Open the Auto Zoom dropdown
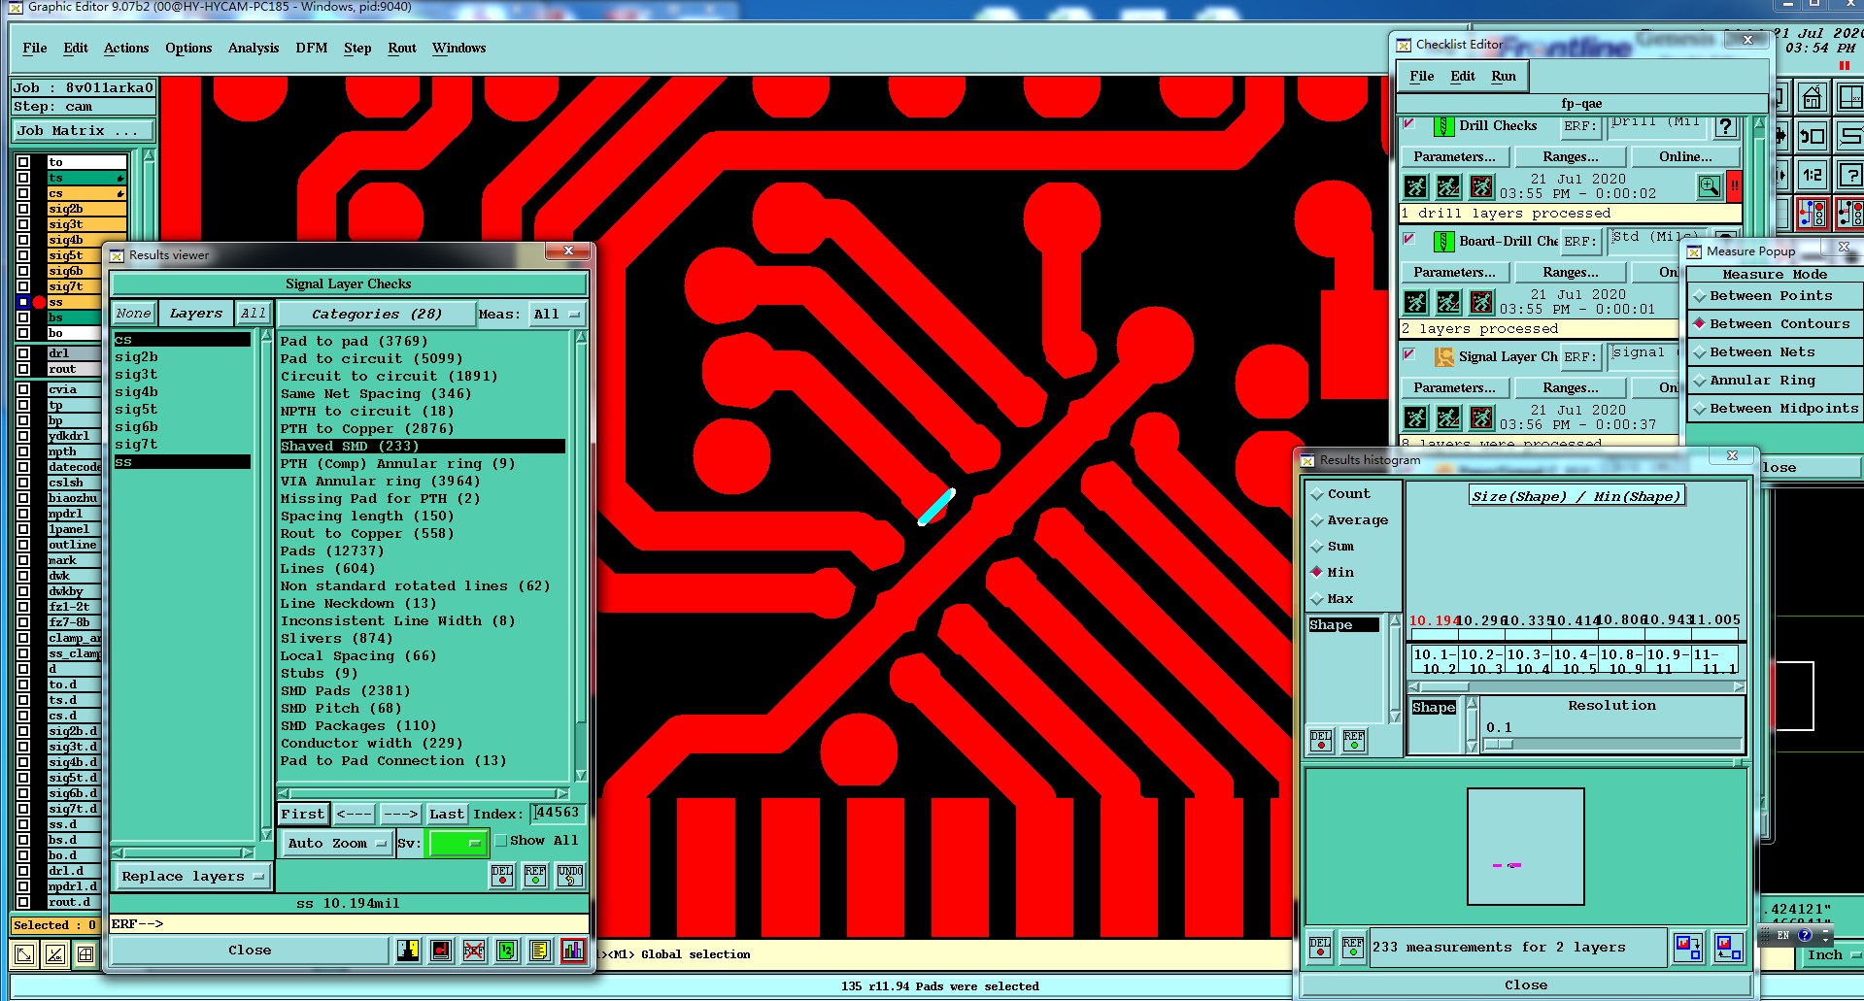The image size is (1864, 1001). click(336, 843)
